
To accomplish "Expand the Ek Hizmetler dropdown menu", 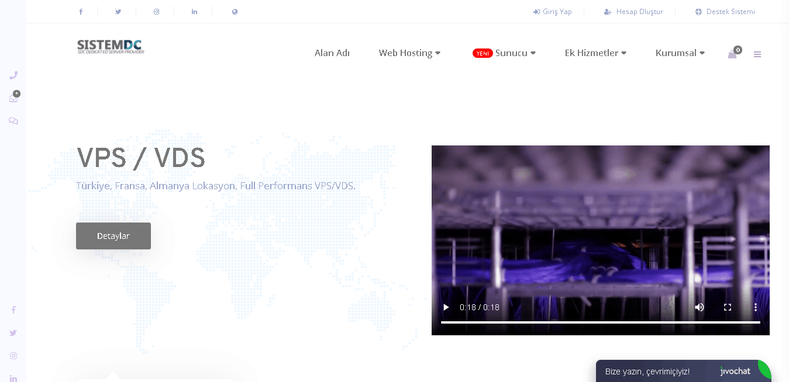I will [595, 53].
